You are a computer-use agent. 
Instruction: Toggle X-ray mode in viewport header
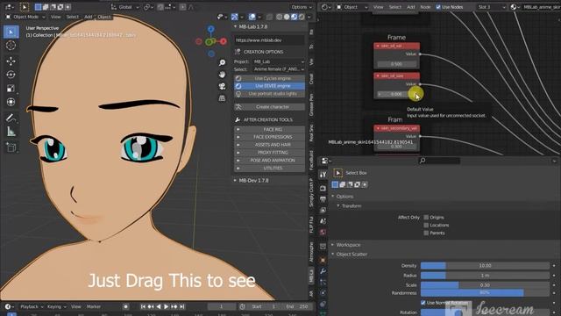270,17
